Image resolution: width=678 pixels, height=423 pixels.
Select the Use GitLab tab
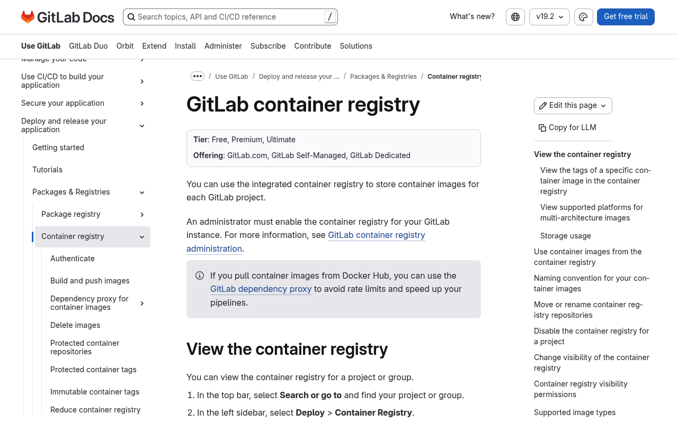pos(41,46)
